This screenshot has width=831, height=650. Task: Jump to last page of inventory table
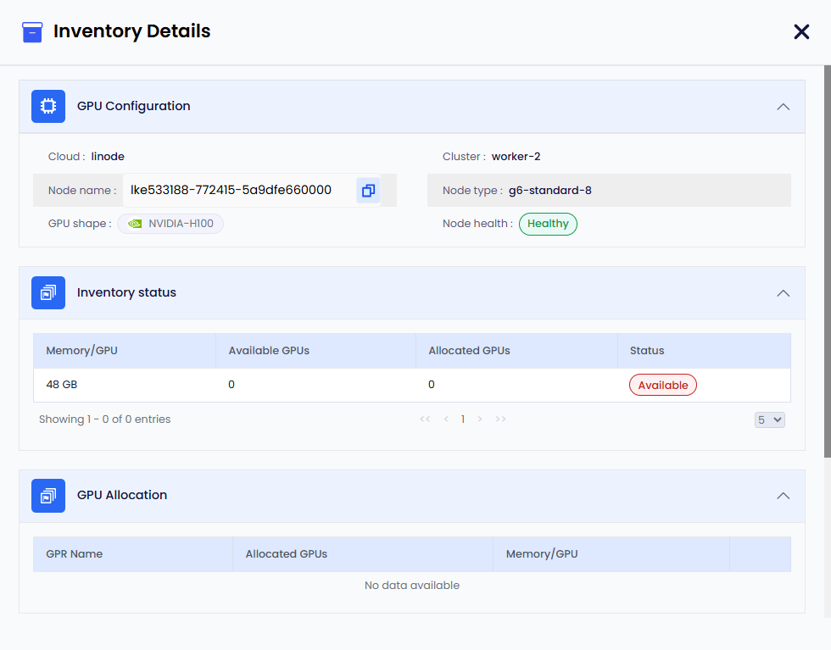[x=501, y=419]
